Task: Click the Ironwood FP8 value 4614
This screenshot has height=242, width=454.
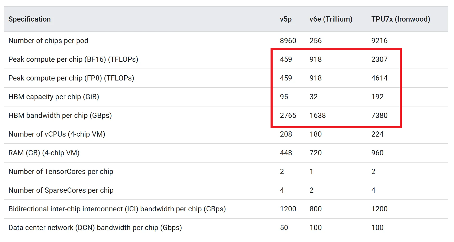Action: 379,78
